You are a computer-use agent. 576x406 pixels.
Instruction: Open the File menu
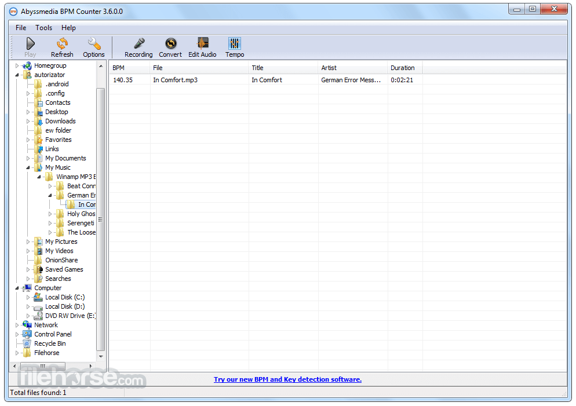coord(21,28)
